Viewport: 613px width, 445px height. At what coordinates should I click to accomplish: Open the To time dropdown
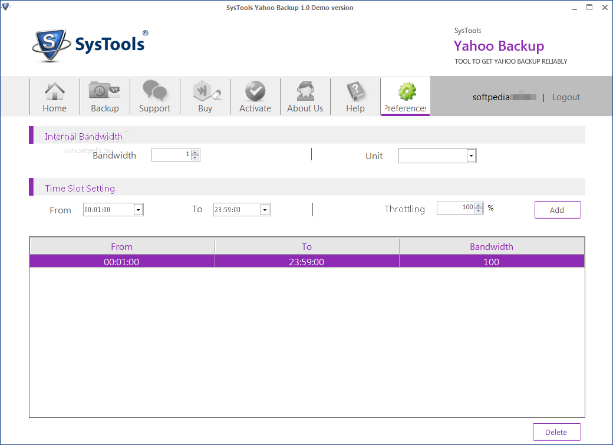[265, 210]
